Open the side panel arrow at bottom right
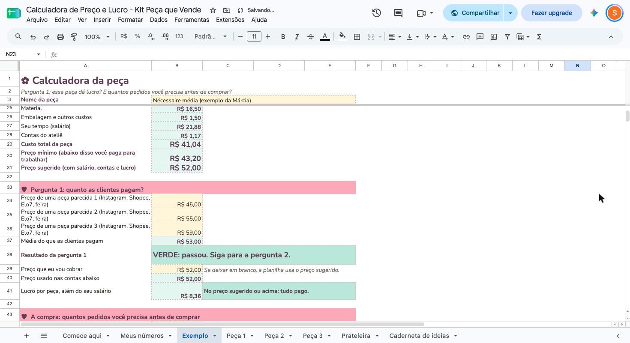This screenshot has width=630, height=343. click(618, 336)
